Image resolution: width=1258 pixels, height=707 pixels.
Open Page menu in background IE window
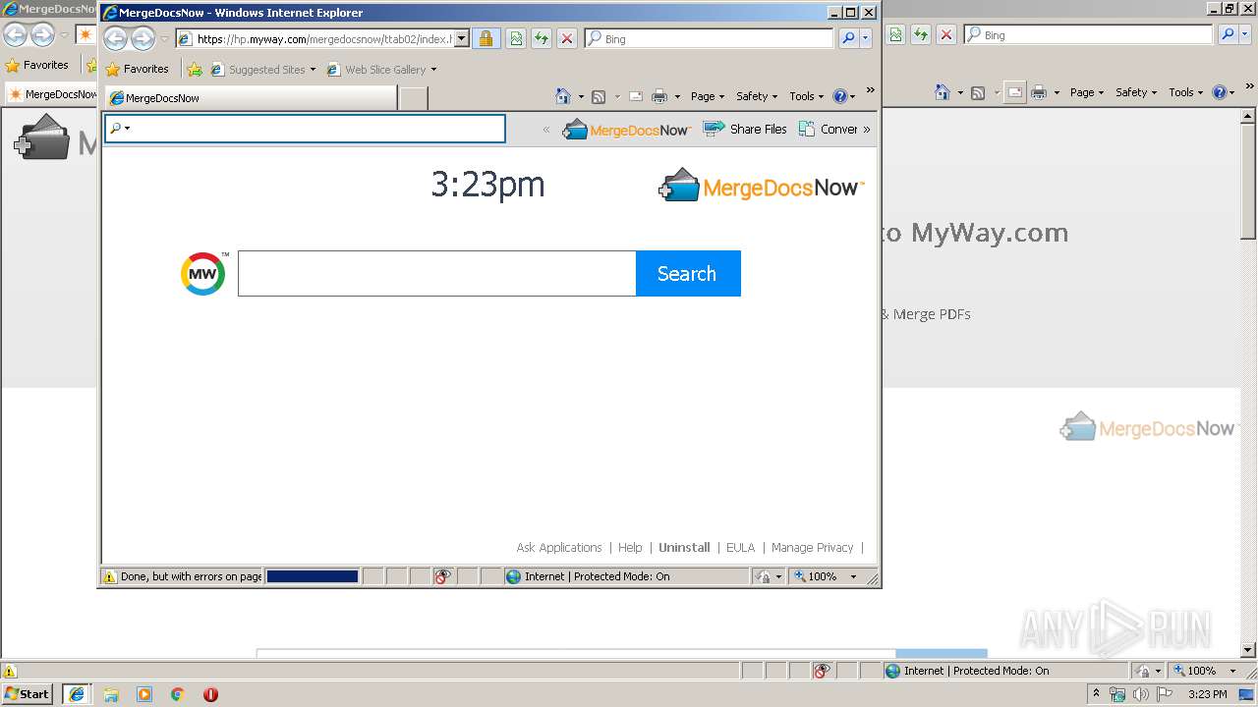point(1086,92)
